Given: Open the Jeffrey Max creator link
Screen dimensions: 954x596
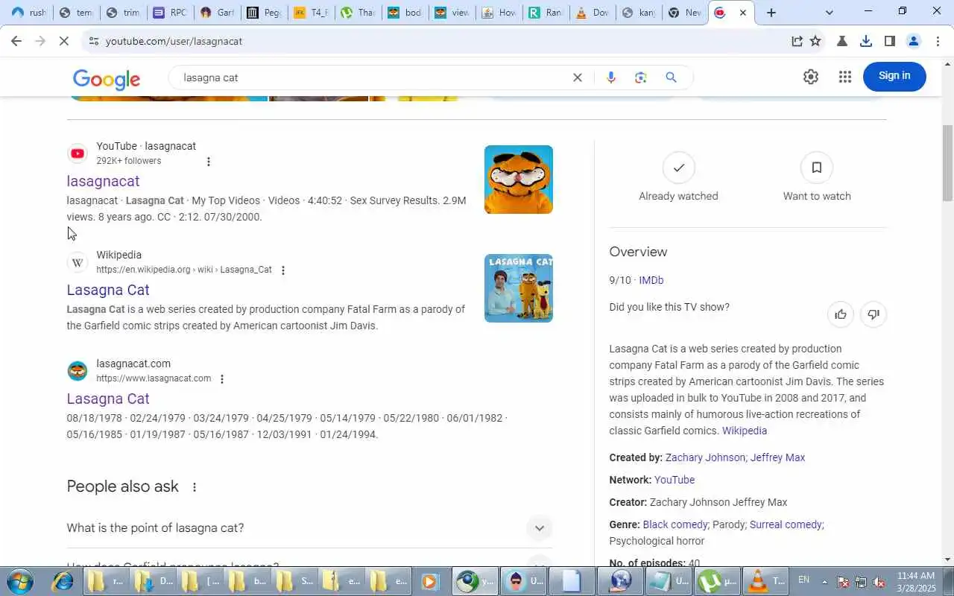Looking at the screenshot, I should point(777,457).
